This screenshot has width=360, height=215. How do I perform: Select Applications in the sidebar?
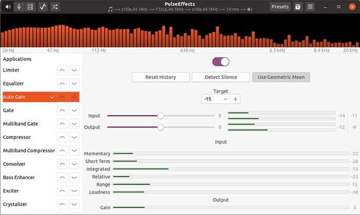[x=17, y=59]
